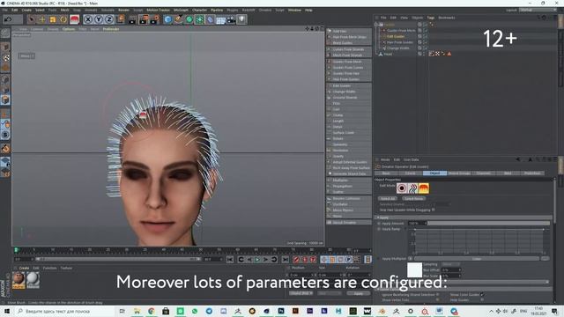Click the spline pen icon
The image size is (564, 317).
click(x=178, y=19)
